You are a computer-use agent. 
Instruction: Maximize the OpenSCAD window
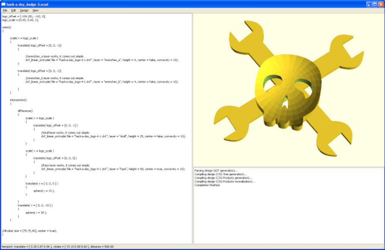coord(375,4)
